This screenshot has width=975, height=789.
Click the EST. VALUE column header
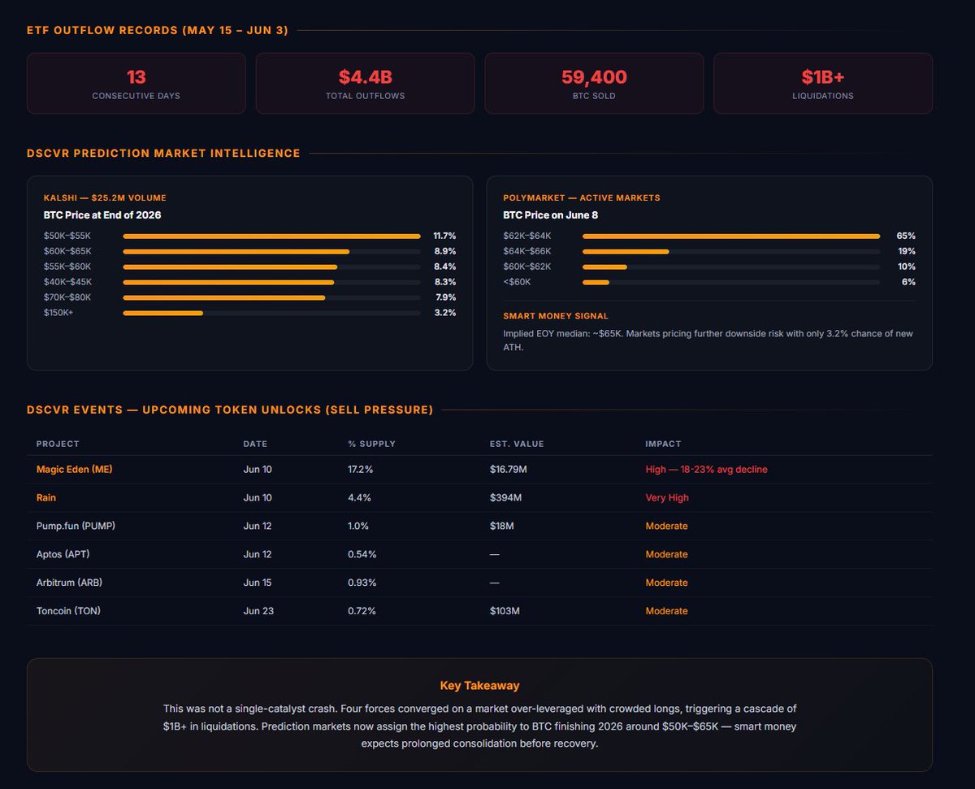517,444
